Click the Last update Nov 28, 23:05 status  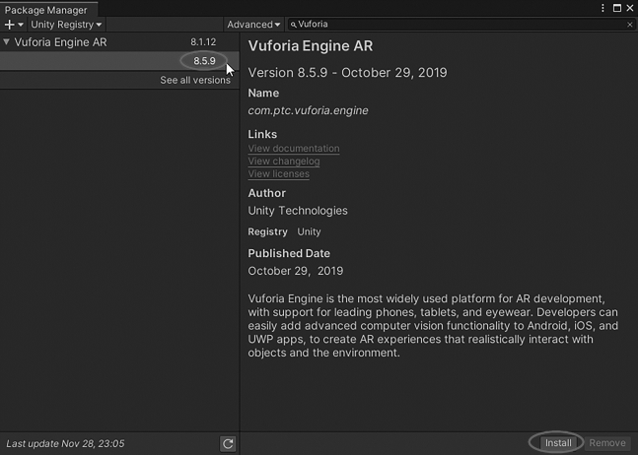click(65, 443)
